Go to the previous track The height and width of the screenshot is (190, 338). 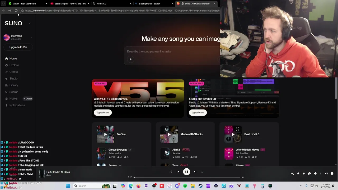tap(178, 172)
